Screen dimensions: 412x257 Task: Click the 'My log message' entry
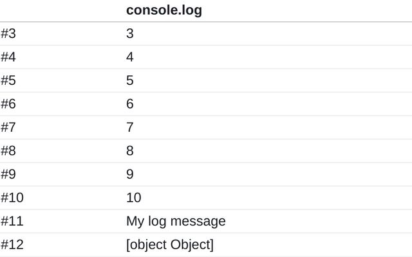click(176, 221)
